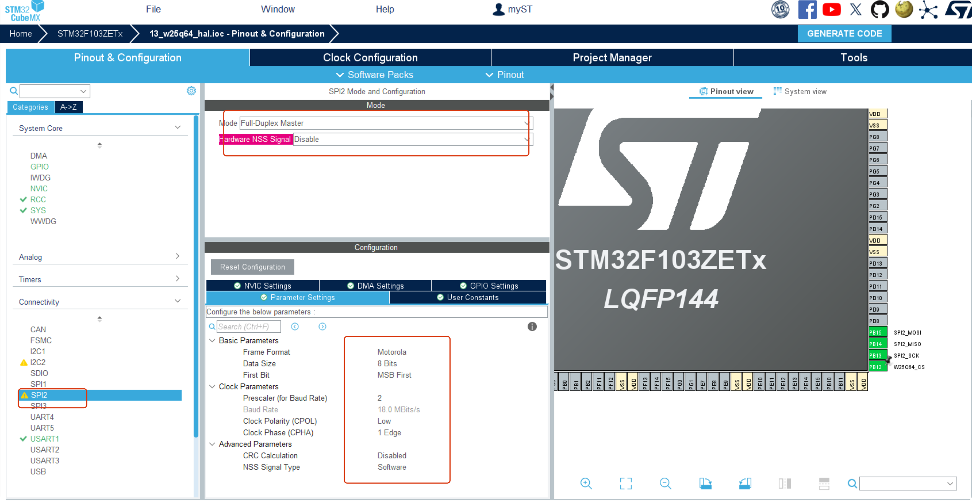Rotate the chip package clockwise
Viewport: 972px width, 501px height.
click(x=706, y=483)
